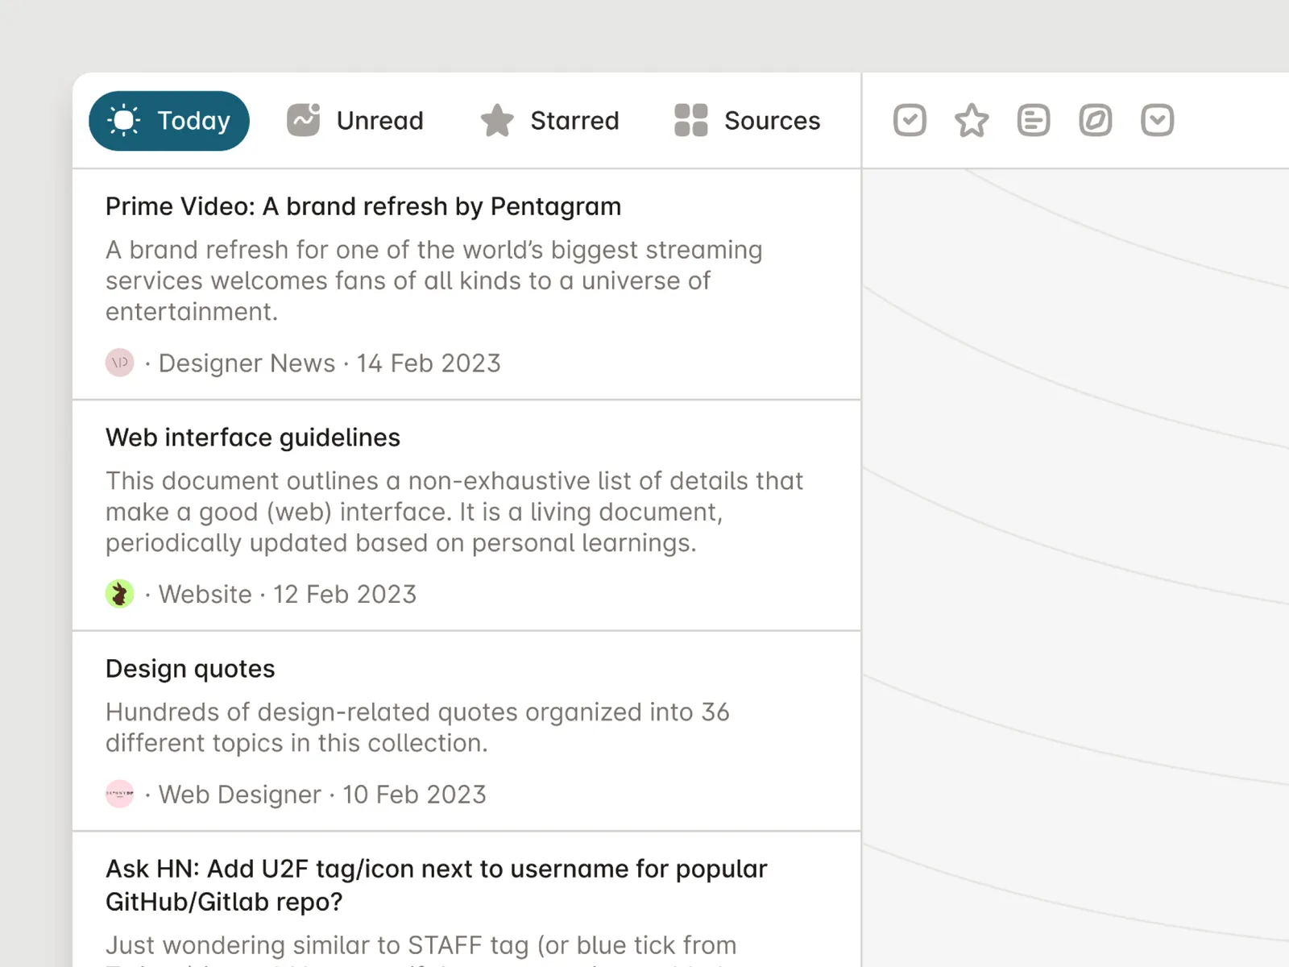The image size is (1289, 967).
Task: Switch to the Today tab
Action: (169, 121)
